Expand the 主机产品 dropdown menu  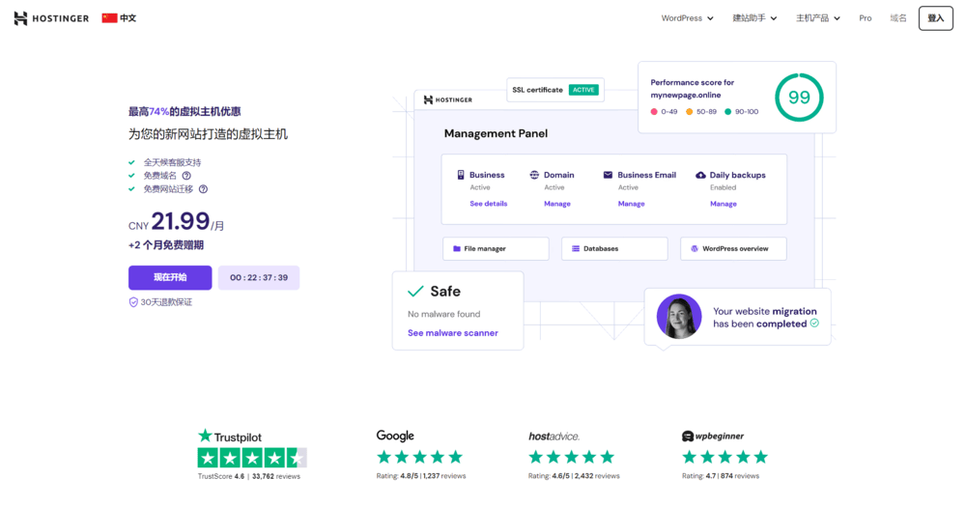click(x=817, y=18)
